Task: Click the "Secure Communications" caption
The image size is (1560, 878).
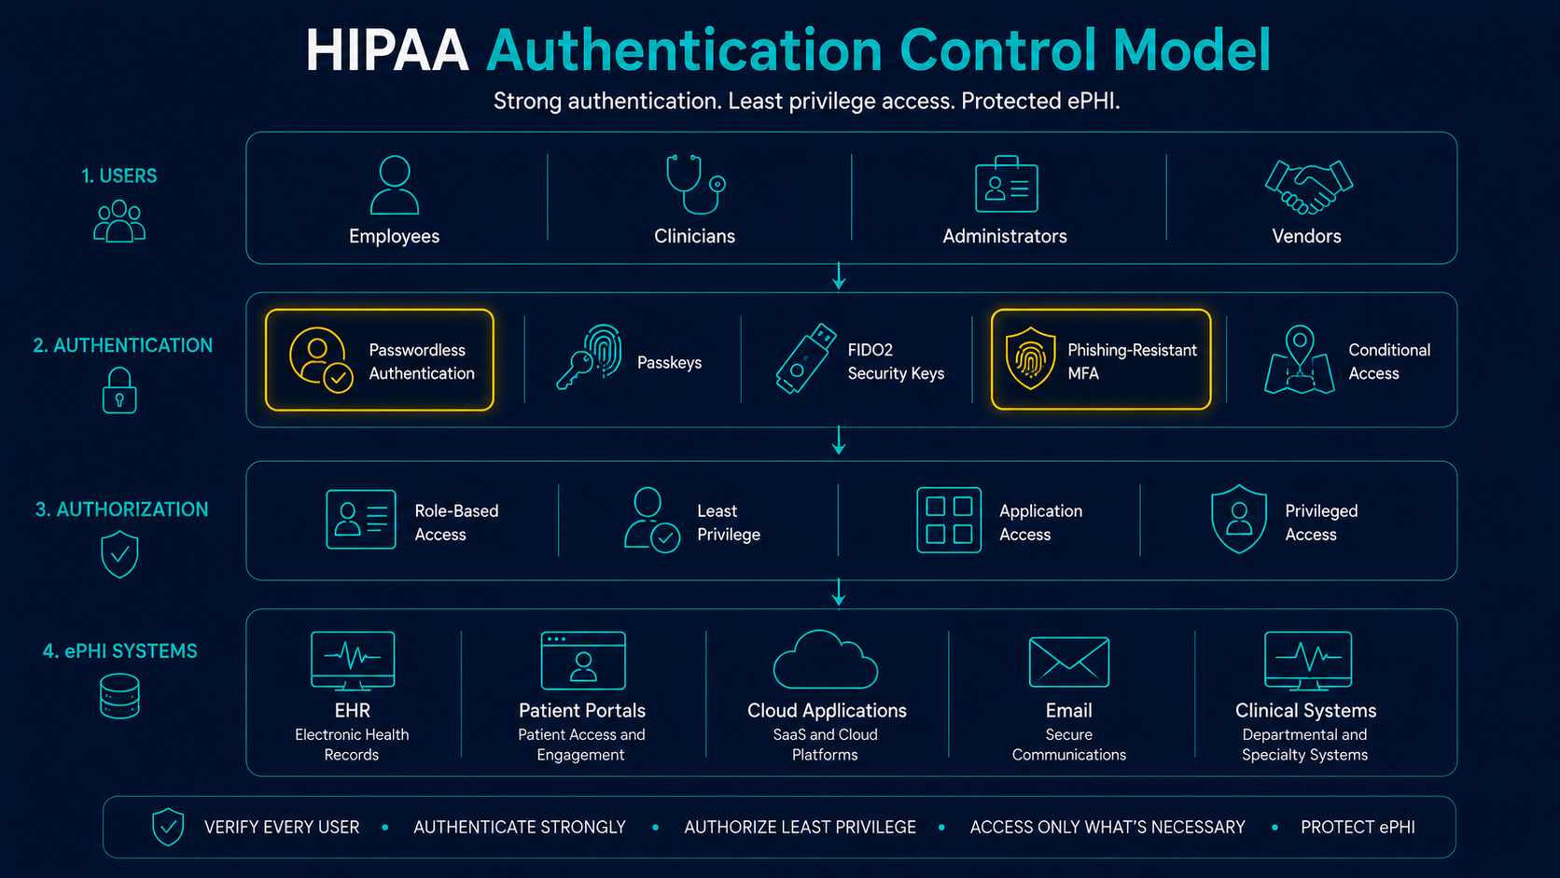Action: (x=1069, y=745)
